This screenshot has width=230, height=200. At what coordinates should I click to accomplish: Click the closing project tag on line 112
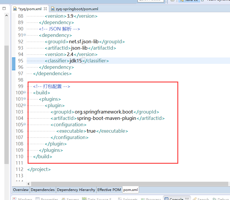[x=39, y=170]
